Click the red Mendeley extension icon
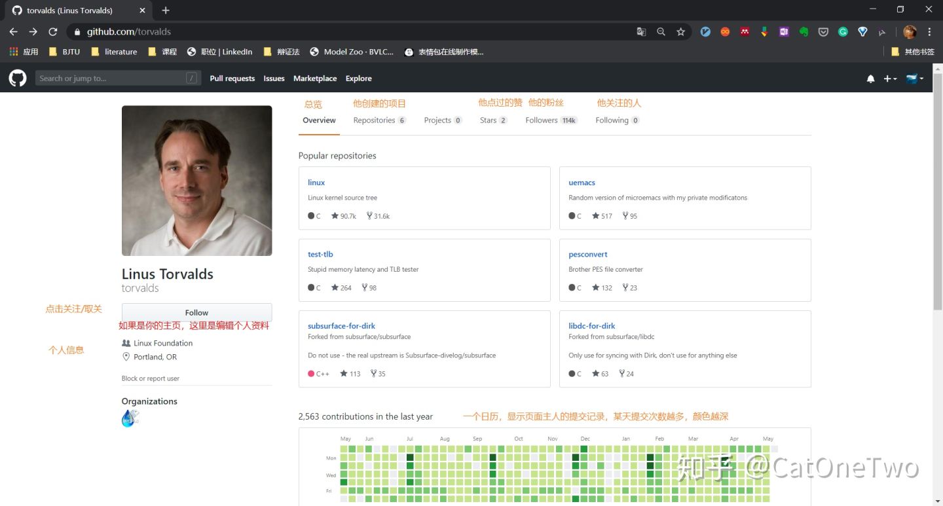Image resolution: width=943 pixels, height=506 pixels. click(745, 31)
